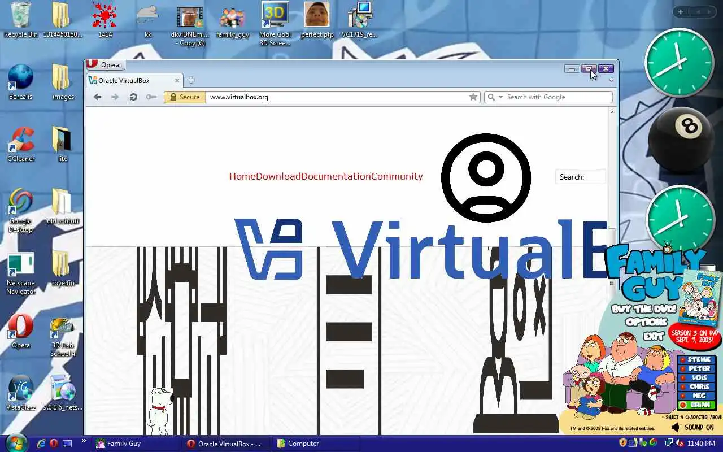The height and width of the screenshot is (452, 723).
Task: Open the Recycle Bin desktop icon
Action: [21, 20]
